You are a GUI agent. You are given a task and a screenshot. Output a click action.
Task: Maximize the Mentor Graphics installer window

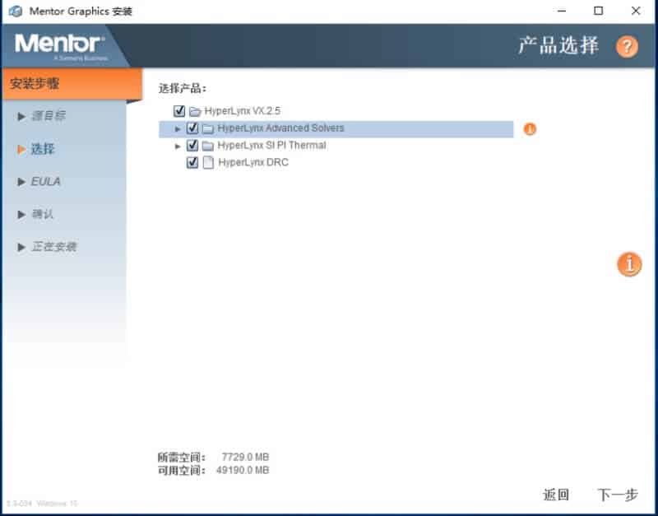(599, 12)
